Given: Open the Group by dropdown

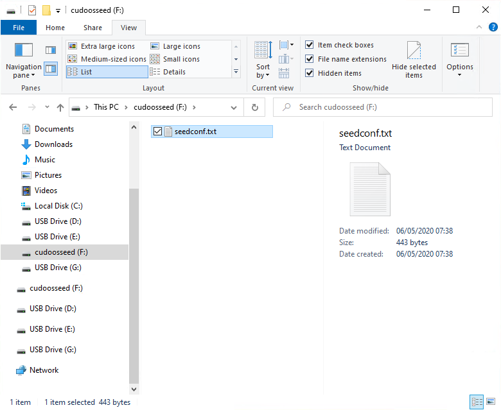Looking at the screenshot, I should click(286, 45).
